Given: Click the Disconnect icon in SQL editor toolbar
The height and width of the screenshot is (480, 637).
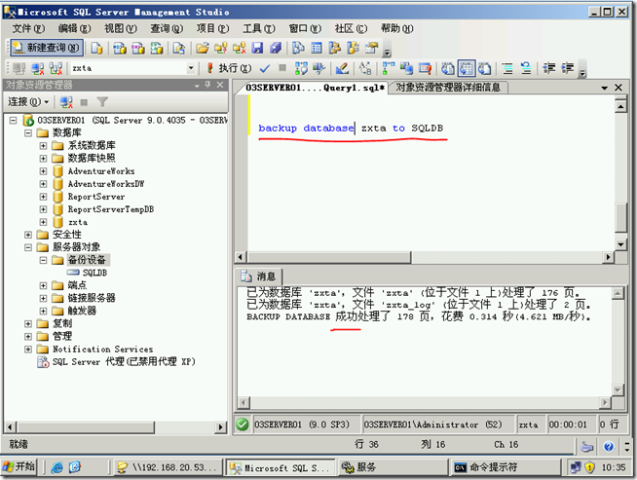Looking at the screenshot, I should 38,68.
